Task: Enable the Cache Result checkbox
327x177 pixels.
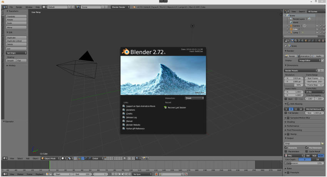Action: click(306, 151)
